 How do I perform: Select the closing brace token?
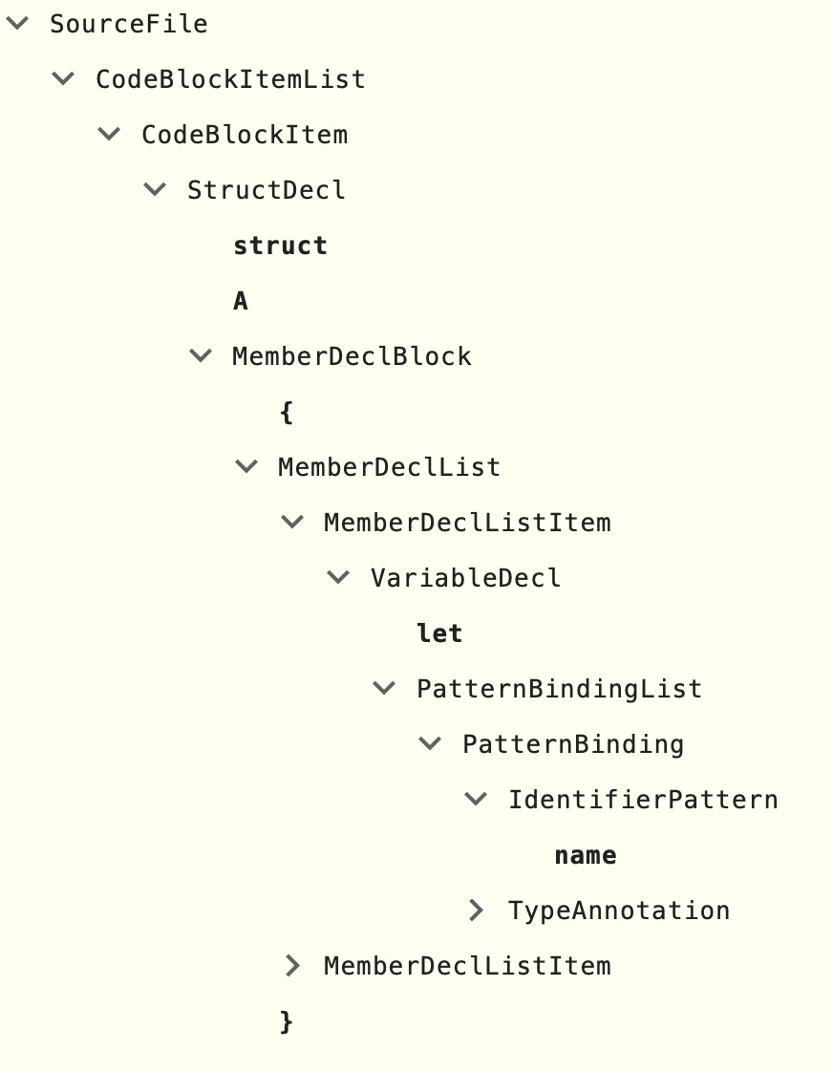click(x=285, y=1020)
